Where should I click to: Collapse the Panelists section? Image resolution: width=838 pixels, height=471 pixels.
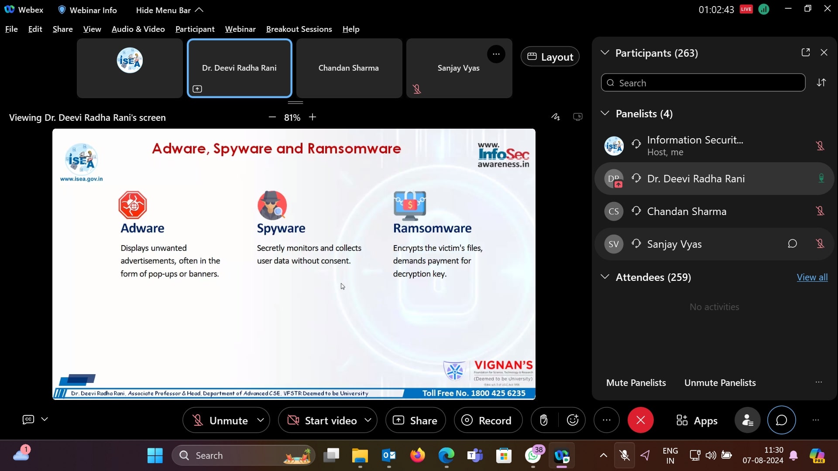coord(605,113)
